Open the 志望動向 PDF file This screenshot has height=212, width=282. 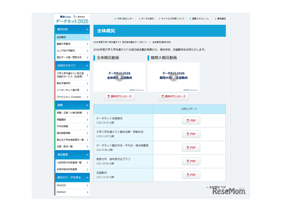point(191,175)
